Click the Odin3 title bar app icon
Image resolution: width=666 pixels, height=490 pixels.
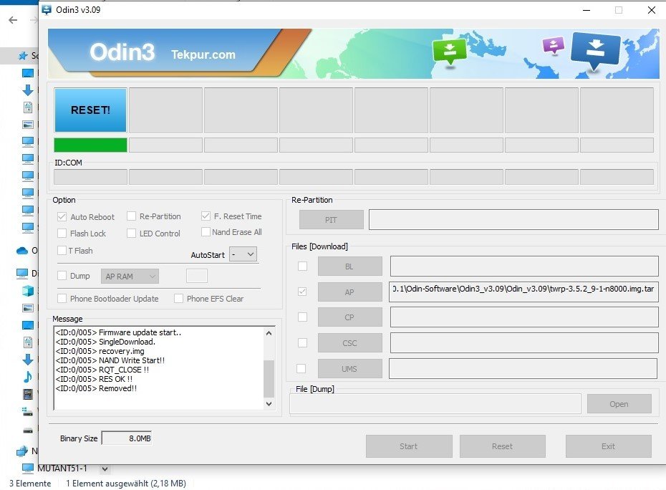(x=47, y=9)
